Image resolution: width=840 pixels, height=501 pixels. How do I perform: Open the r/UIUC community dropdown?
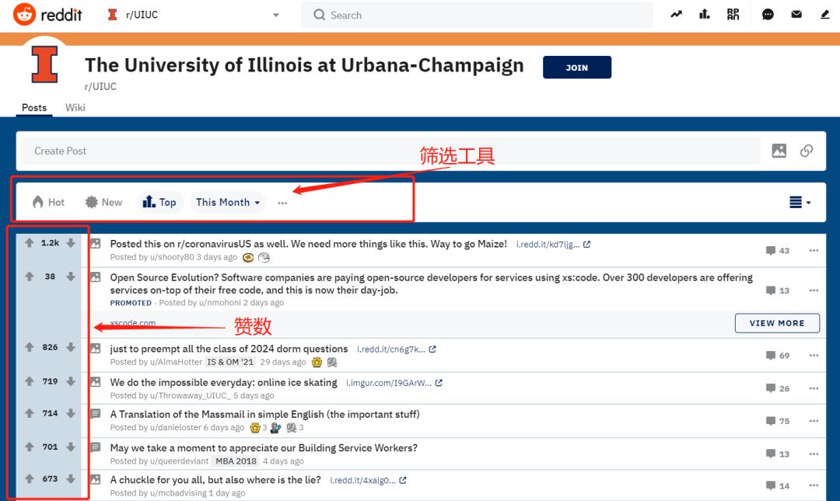[x=194, y=15]
